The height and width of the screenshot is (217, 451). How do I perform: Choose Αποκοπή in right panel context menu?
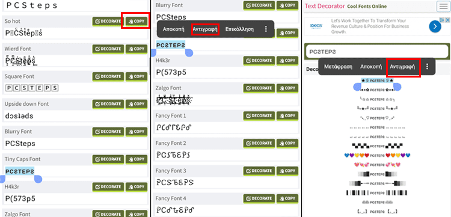(x=371, y=66)
